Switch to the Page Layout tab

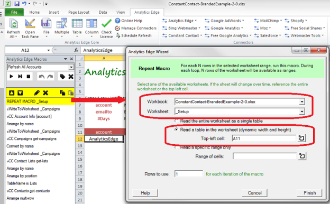[x=79, y=12]
